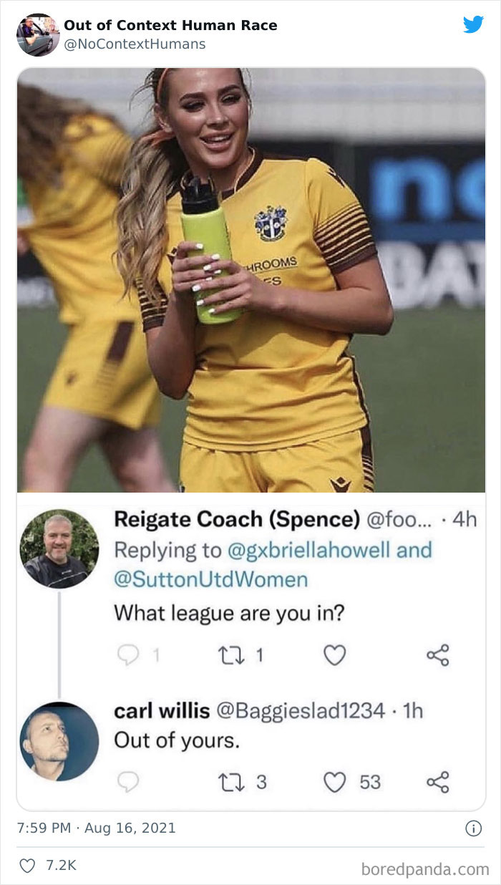Reply to carl willis's tweet
The height and width of the screenshot is (885, 501).
[x=126, y=783]
